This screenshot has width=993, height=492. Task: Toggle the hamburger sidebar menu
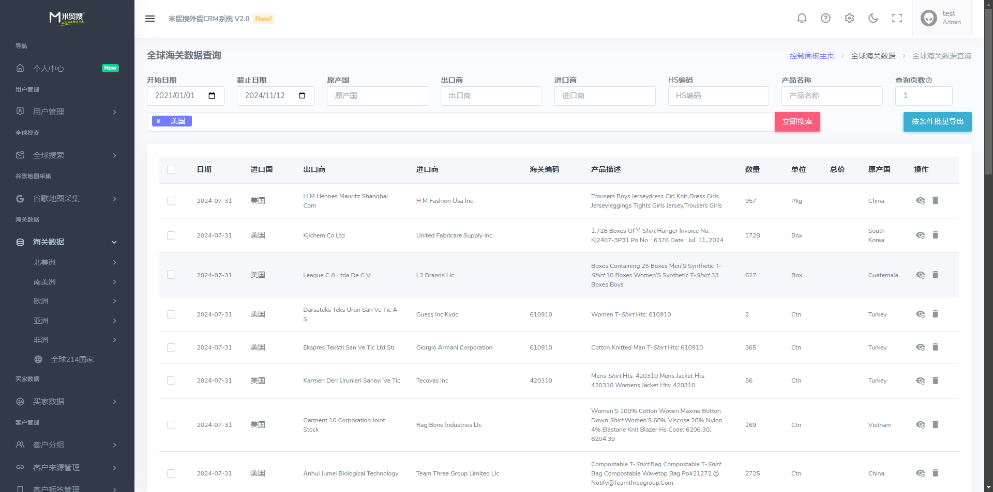pos(150,19)
